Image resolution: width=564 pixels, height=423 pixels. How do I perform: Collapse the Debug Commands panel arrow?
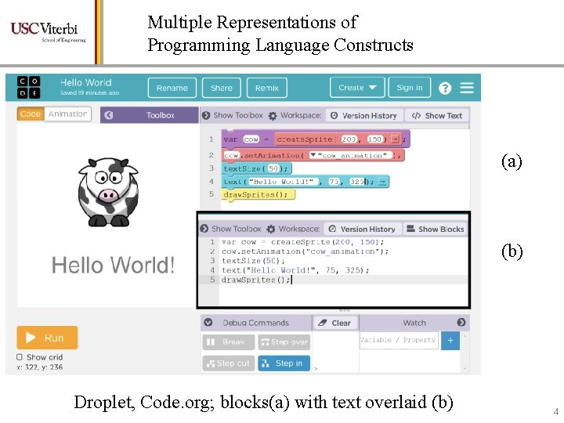[x=208, y=322]
